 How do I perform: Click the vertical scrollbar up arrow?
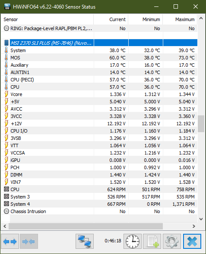tap(201, 18)
